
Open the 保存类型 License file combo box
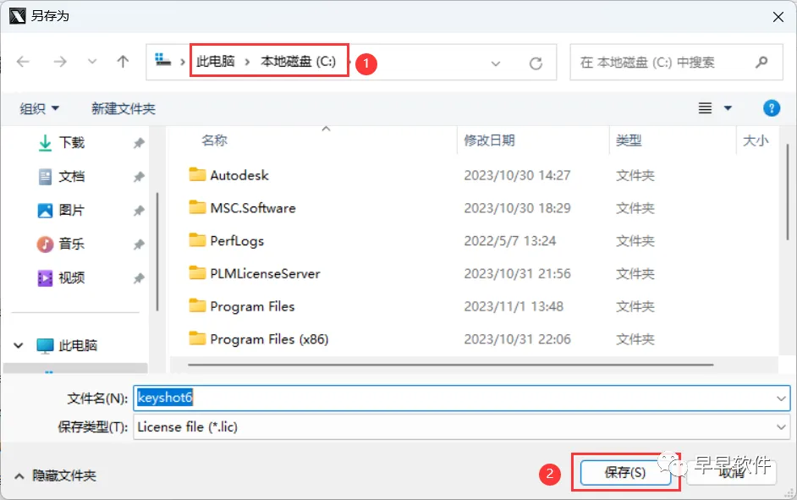[461, 427]
